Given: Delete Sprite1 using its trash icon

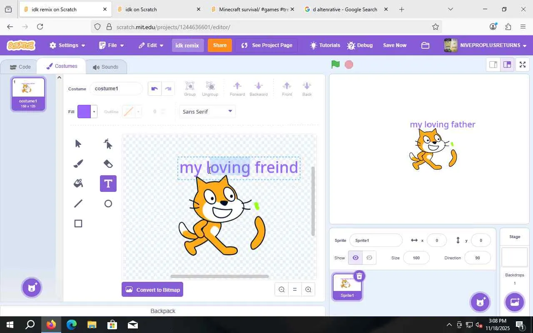Looking at the screenshot, I should coord(359,276).
